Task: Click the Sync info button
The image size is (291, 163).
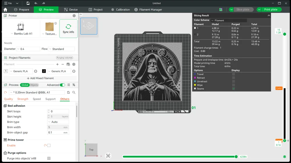Action: (x=68, y=29)
